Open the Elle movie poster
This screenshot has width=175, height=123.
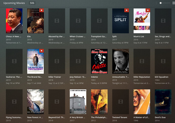(x=36, y=21)
